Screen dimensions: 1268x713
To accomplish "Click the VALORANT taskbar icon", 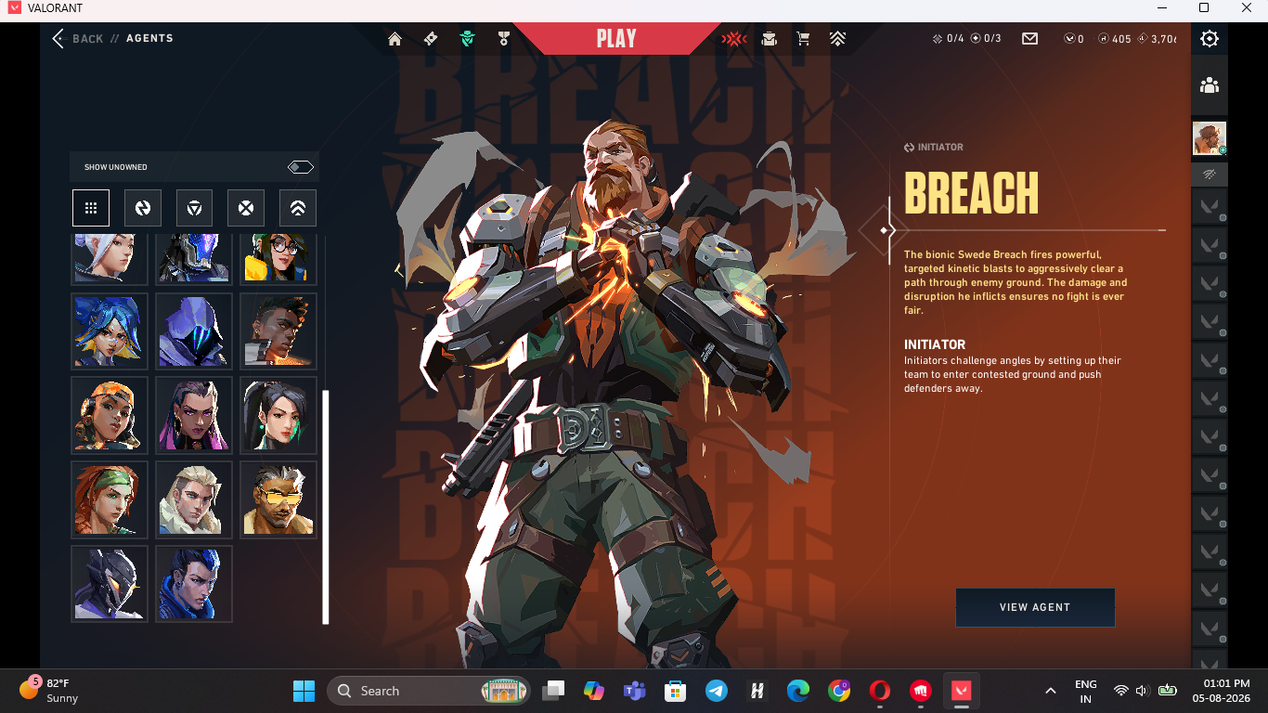I will click(x=962, y=691).
